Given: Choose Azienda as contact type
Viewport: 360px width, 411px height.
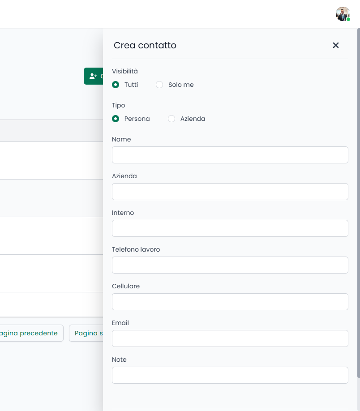Looking at the screenshot, I should 171,119.
